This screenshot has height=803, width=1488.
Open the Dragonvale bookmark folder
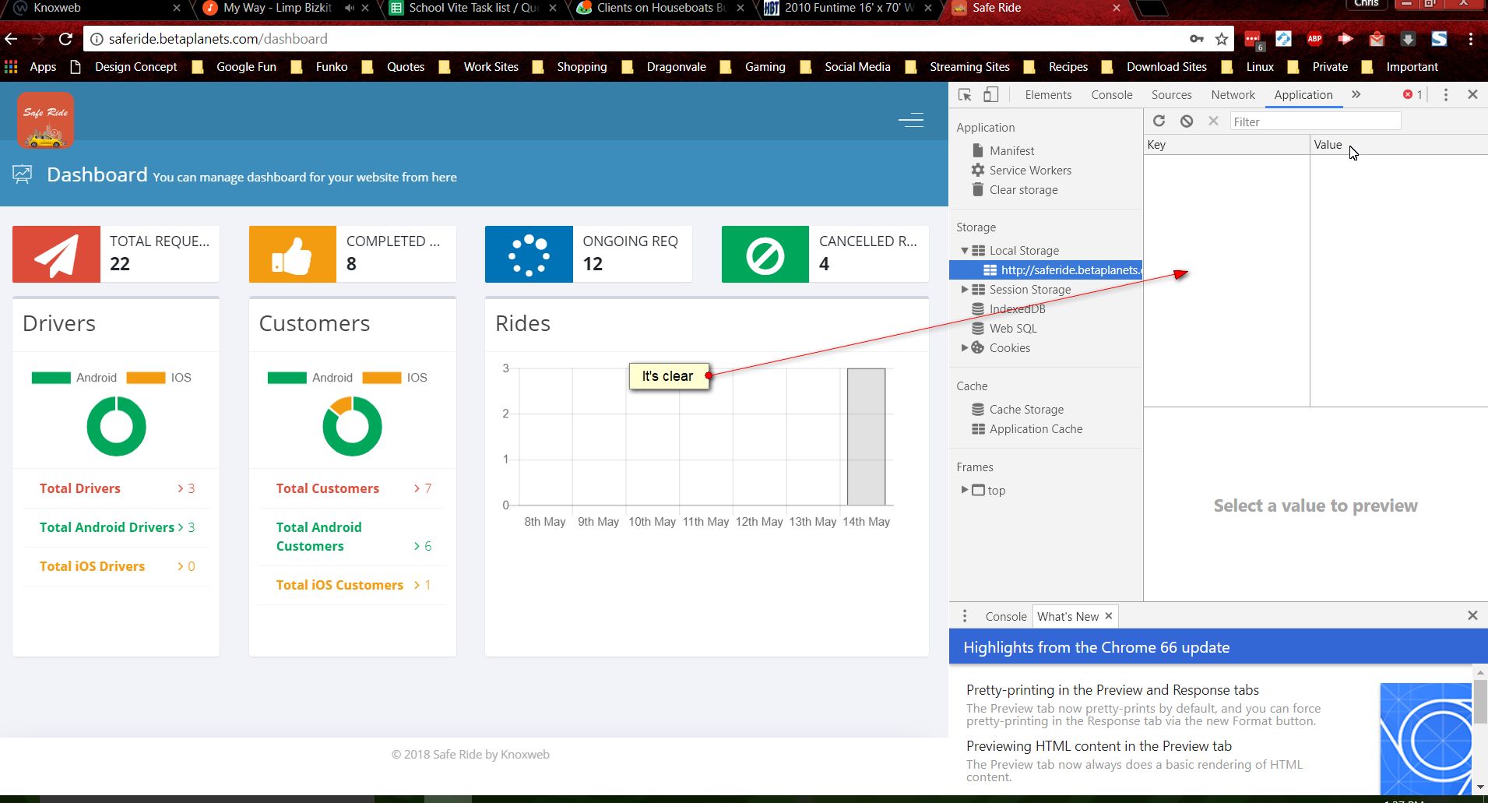666,67
